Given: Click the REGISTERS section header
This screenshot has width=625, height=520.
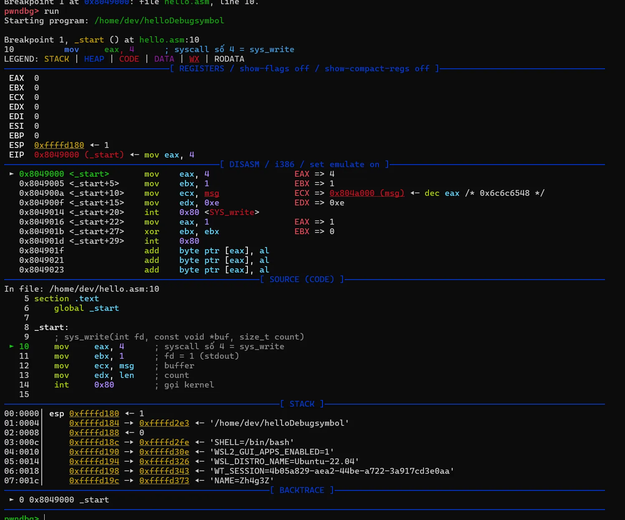Looking at the screenshot, I should point(202,68).
